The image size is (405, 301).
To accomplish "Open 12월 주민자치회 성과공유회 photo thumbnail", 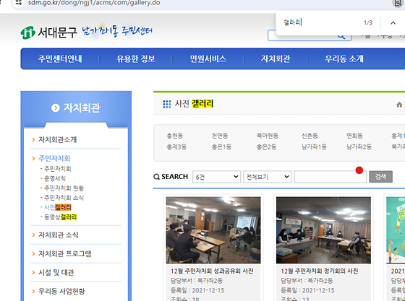I will 213,230.
